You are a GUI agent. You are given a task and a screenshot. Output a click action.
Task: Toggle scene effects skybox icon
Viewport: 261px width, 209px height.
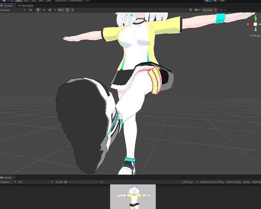click(x=50, y=10)
